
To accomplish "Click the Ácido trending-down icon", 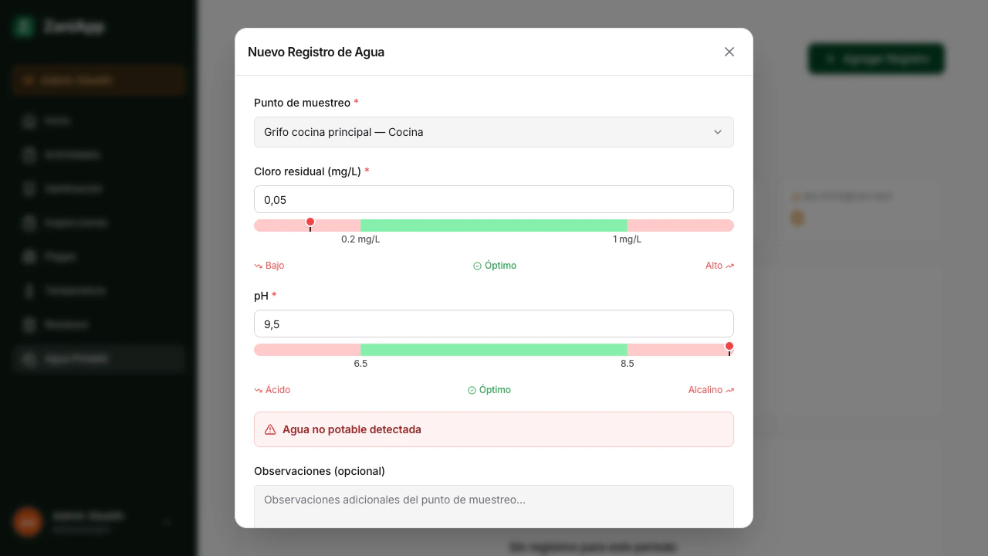I will pos(259,391).
